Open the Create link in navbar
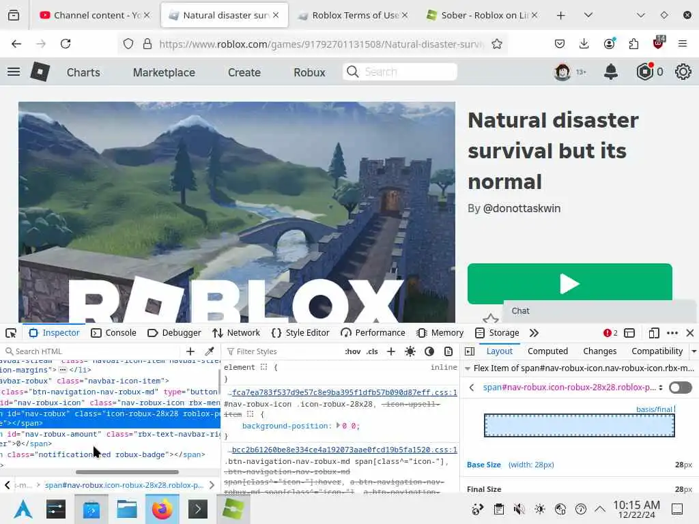Viewport: 699px width, 524px height. tap(244, 72)
